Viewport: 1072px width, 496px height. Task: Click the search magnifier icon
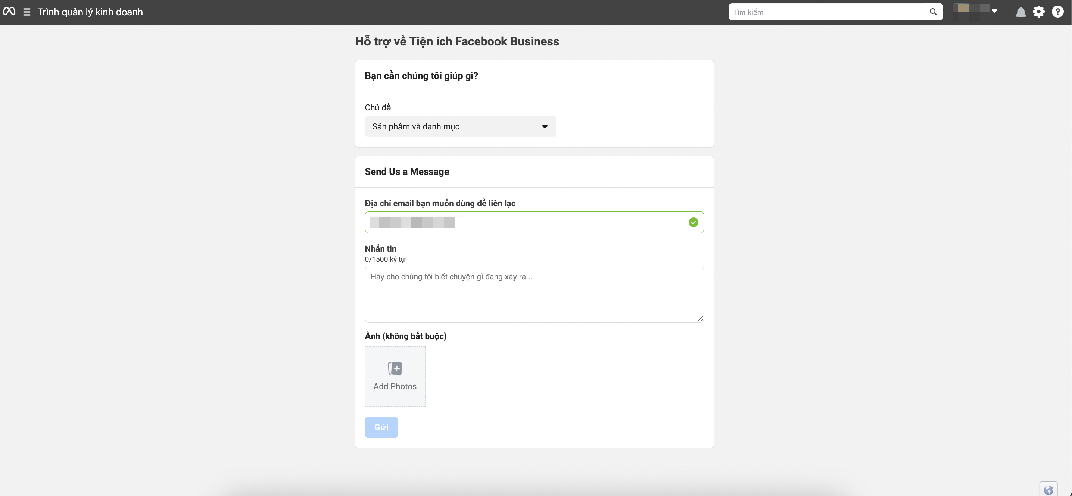tap(933, 12)
